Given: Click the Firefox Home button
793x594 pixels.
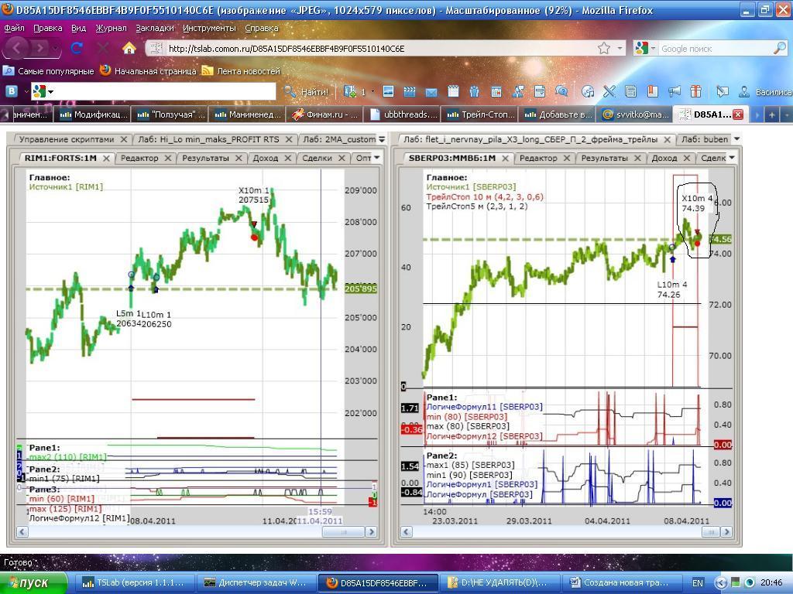Looking at the screenshot, I should click(129, 49).
